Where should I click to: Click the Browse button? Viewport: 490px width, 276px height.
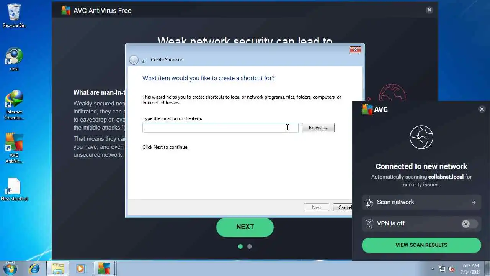(x=318, y=128)
